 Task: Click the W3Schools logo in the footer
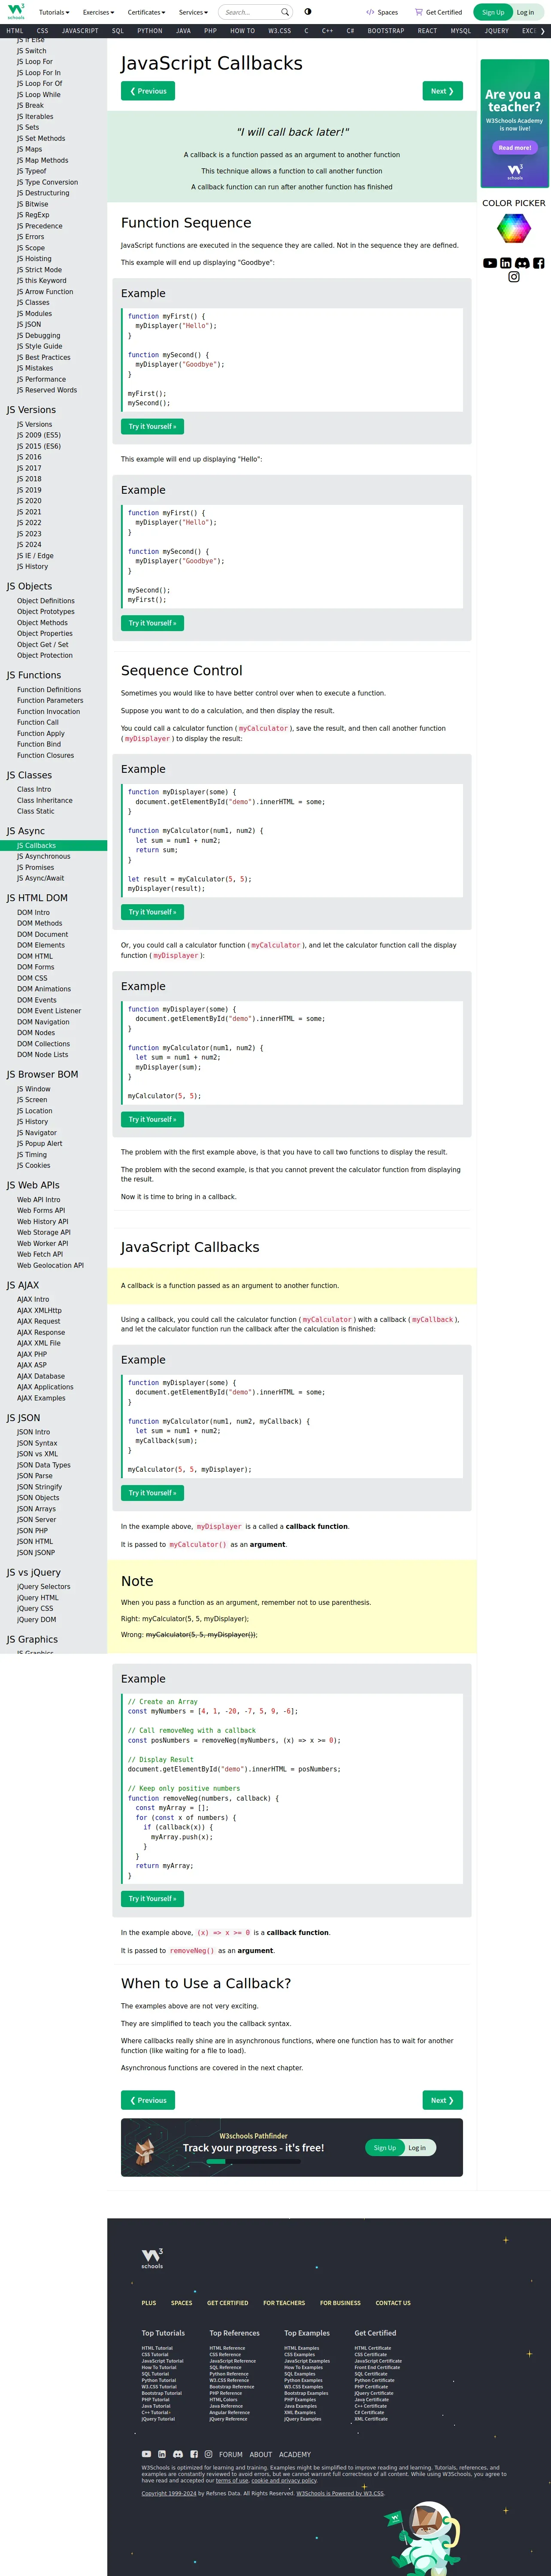(152, 2258)
